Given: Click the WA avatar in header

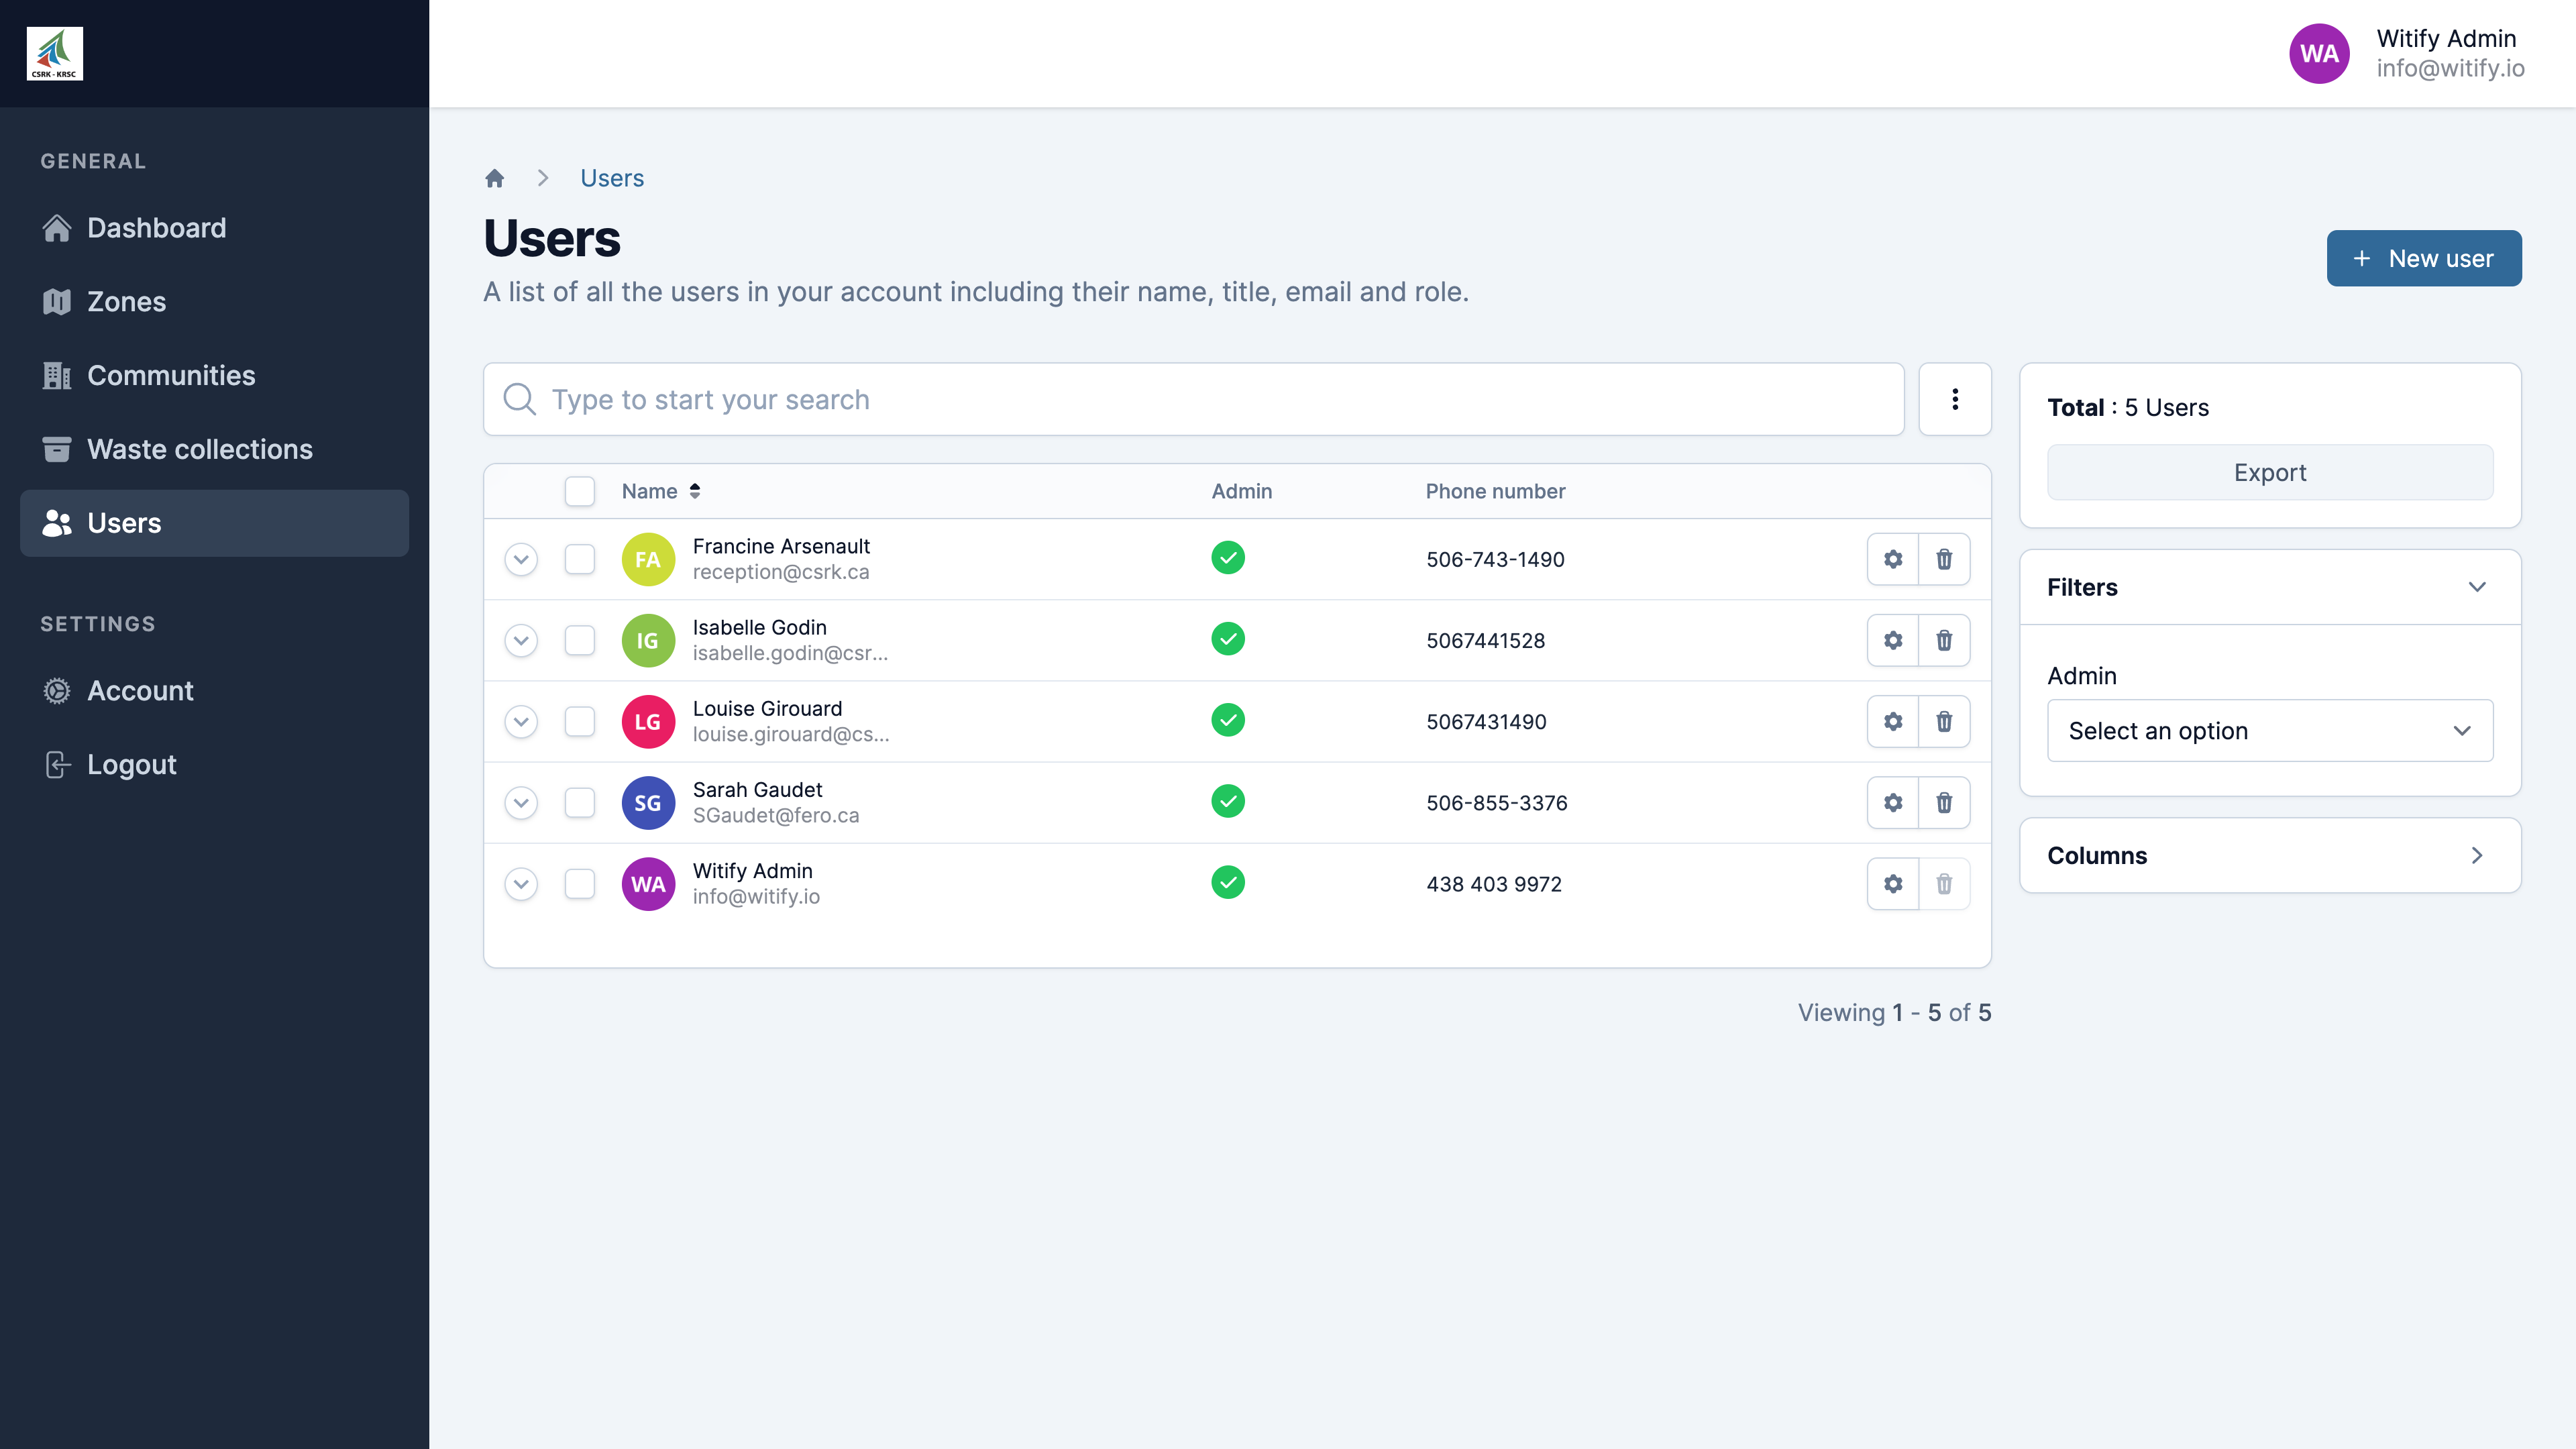Looking at the screenshot, I should pyautogui.click(x=2318, y=54).
